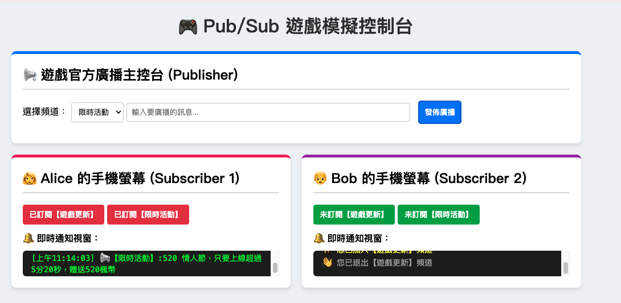
Task: Click the 選擇頻道 label
Action: click(44, 112)
